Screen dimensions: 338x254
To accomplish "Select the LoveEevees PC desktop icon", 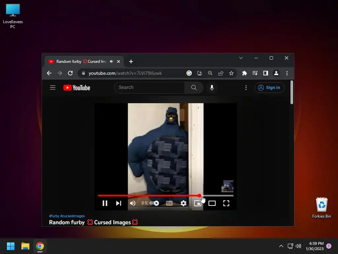I will [13, 16].
